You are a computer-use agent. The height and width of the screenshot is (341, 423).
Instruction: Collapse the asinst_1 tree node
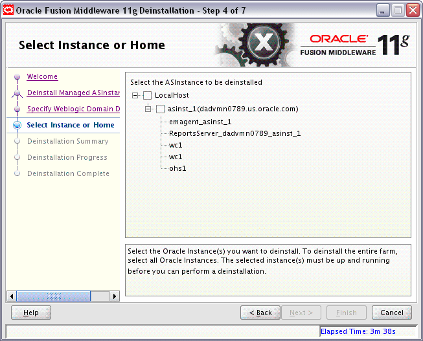[x=148, y=109]
